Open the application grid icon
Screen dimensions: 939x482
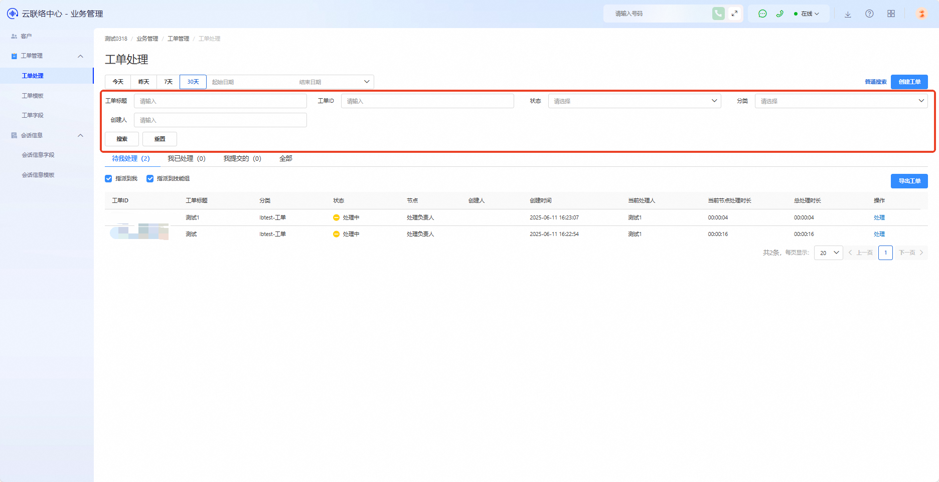891,14
